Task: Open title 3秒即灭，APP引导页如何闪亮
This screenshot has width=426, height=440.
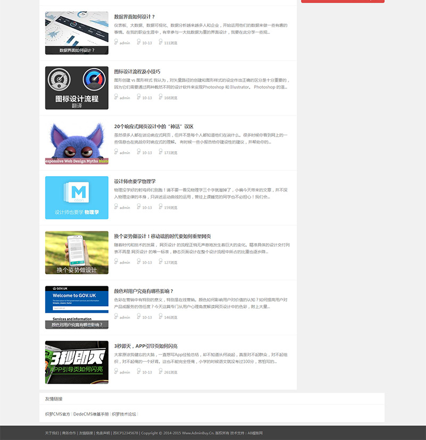Action: point(146,346)
